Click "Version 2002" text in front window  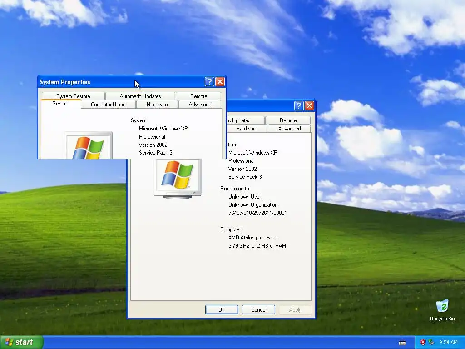coord(153,145)
